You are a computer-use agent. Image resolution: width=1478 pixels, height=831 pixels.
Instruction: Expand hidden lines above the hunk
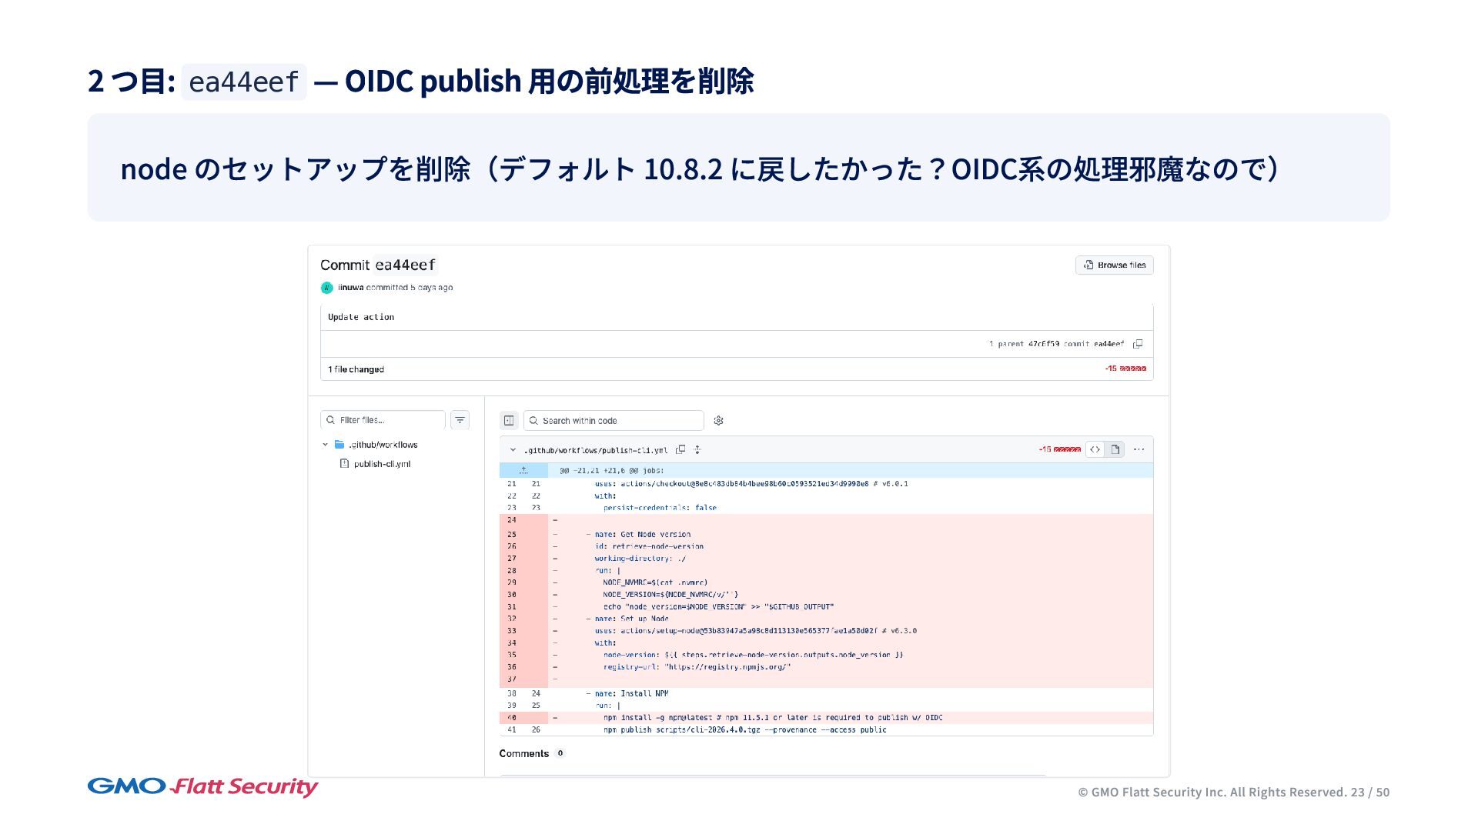(x=523, y=470)
